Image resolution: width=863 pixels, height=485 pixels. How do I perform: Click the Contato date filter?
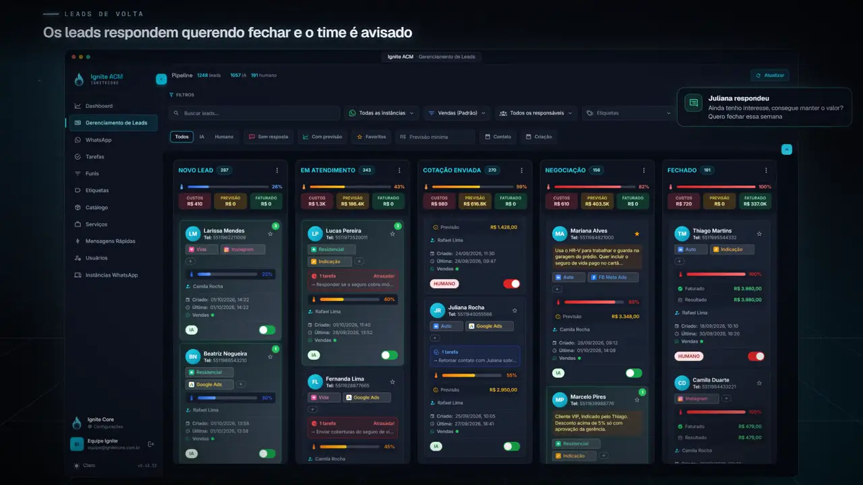pos(498,137)
